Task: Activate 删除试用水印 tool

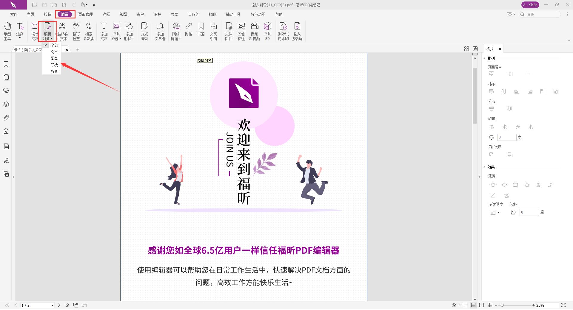Action: tap(283, 31)
